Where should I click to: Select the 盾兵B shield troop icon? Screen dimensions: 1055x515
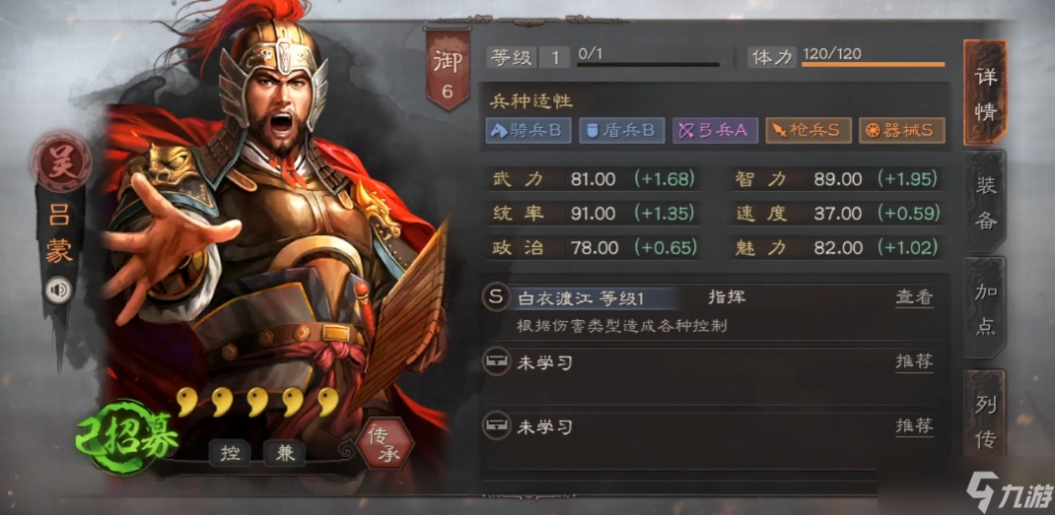point(622,130)
